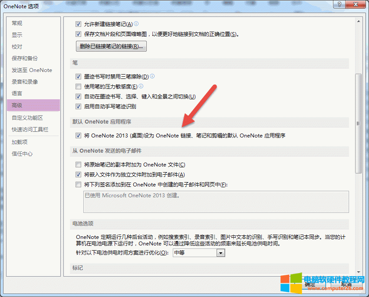Toggle 启用自动手写笔迹识别 checkbox
The image size is (369, 297).
pos(79,106)
